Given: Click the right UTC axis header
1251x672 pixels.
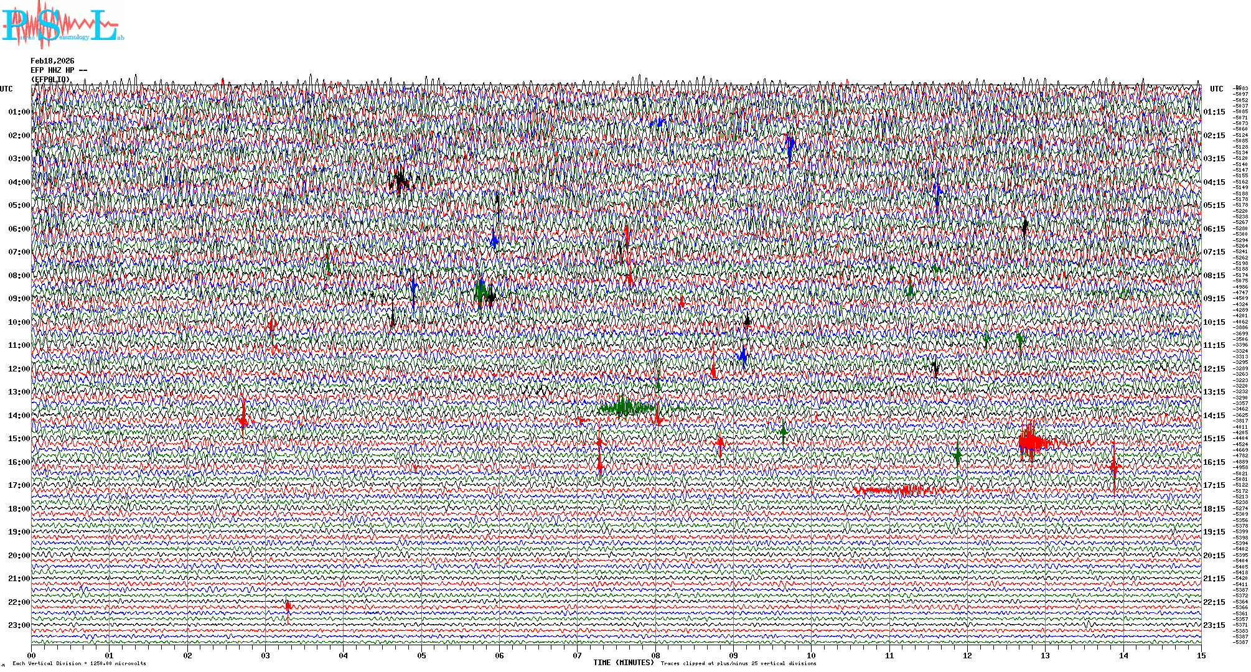Looking at the screenshot, I should pos(1216,89).
